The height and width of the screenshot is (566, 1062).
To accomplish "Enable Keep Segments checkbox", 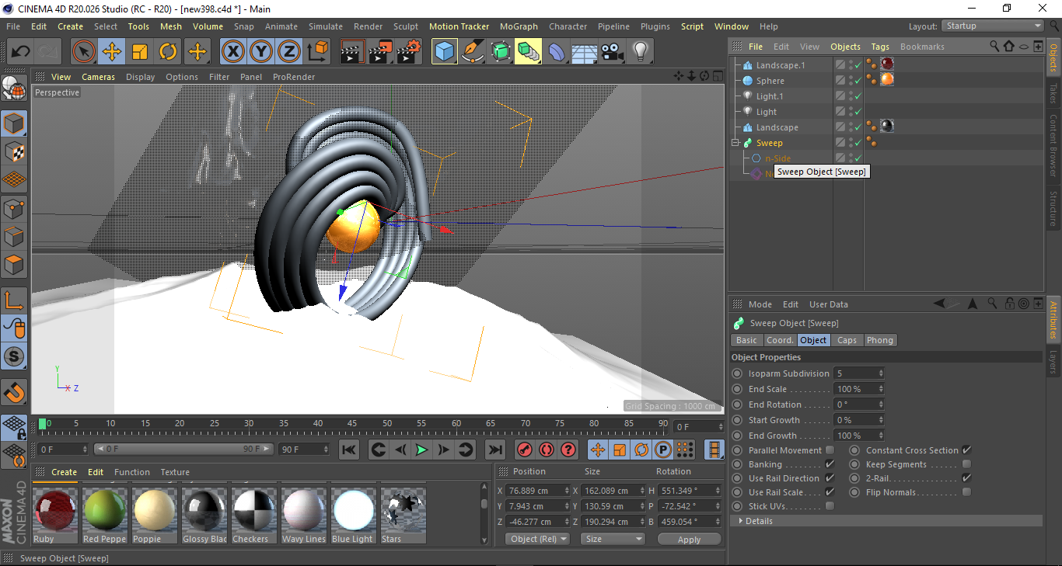I will [966, 464].
